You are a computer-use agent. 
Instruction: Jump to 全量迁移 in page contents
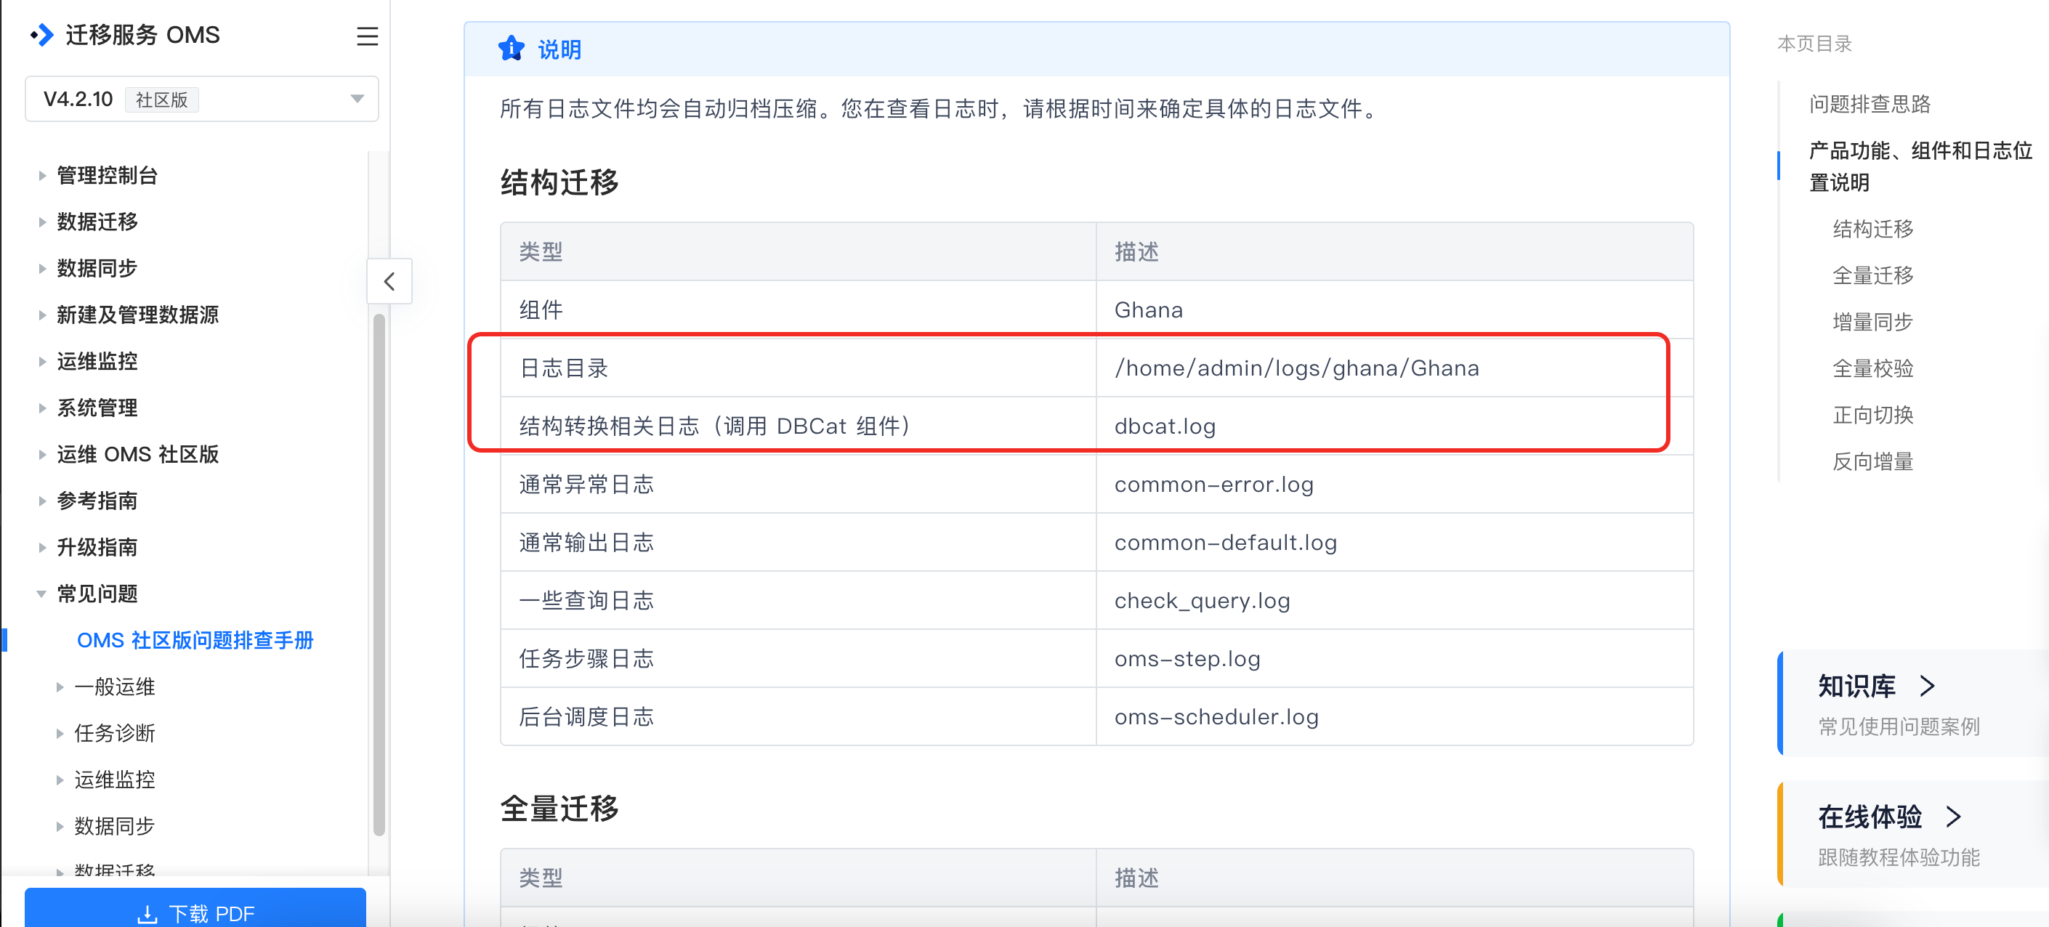pyautogui.click(x=1872, y=276)
